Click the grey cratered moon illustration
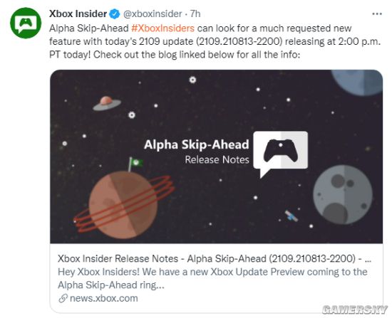The width and height of the screenshot is (392, 318). pos(343,195)
